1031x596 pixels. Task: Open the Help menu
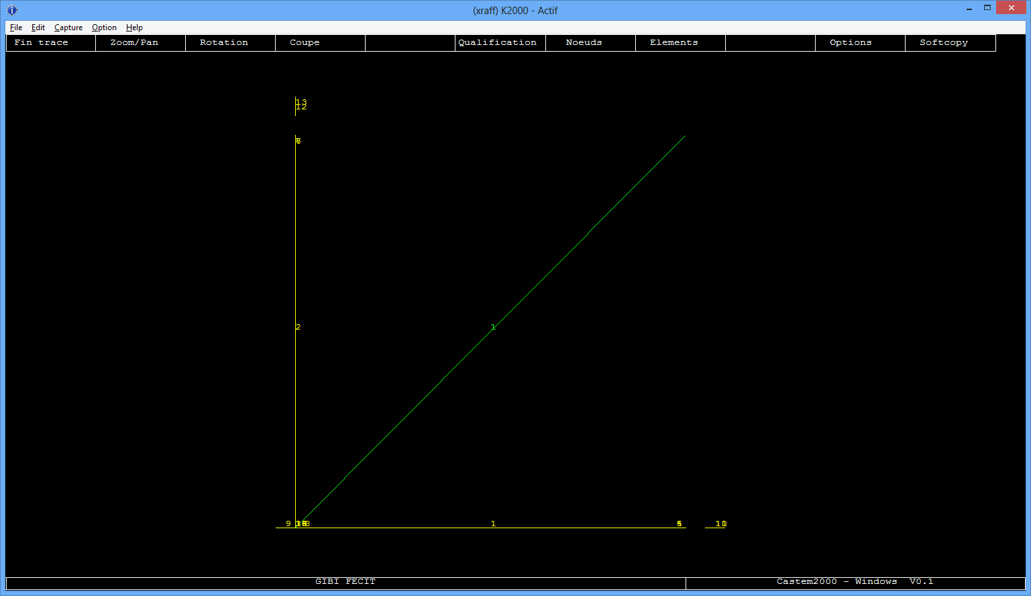click(134, 28)
